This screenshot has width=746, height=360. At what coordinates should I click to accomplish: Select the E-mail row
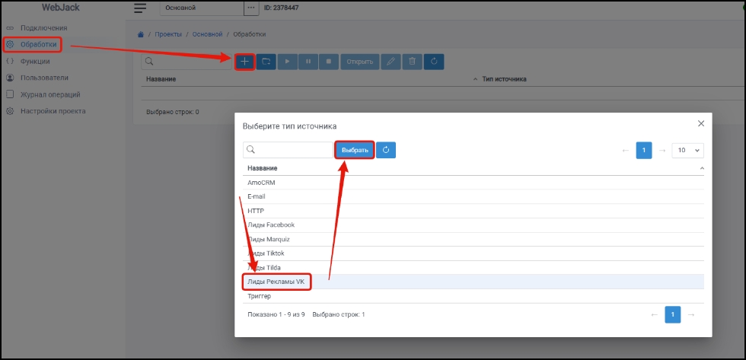point(473,197)
